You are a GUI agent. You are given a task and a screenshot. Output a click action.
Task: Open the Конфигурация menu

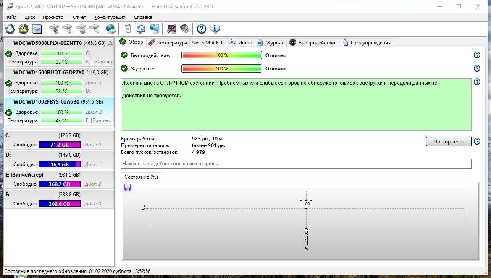click(x=110, y=17)
